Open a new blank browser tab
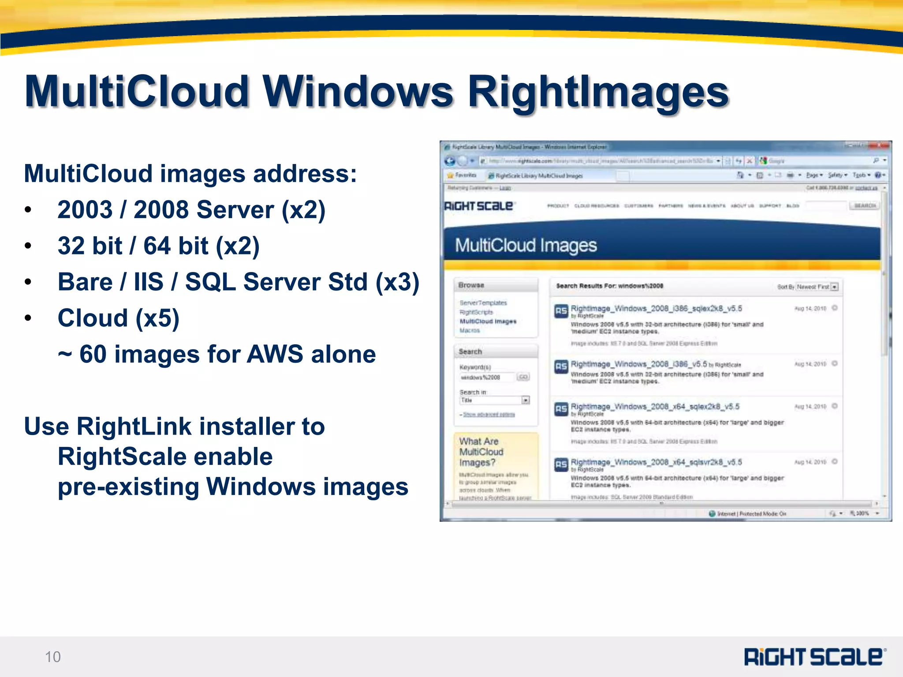The width and height of the screenshot is (903, 677). click(623, 176)
